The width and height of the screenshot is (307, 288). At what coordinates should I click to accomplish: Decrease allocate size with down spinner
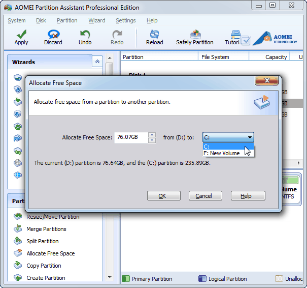pos(152,140)
